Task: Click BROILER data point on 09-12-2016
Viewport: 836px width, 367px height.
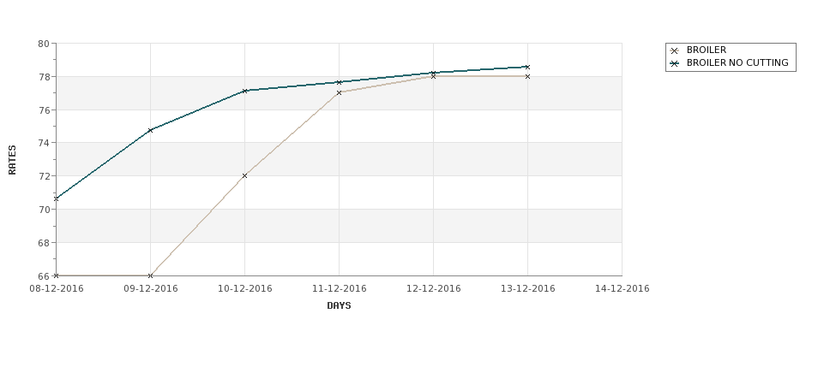Action: pyautogui.click(x=150, y=275)
